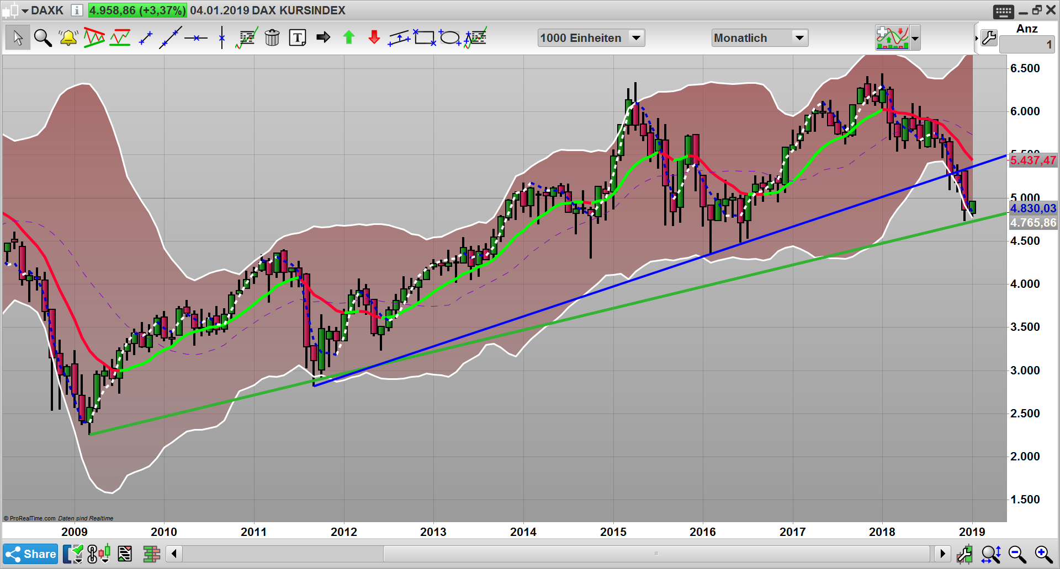Screen dimensions: 1060x569
Task: Add a vertical line
Action: (x=221, y=37)
